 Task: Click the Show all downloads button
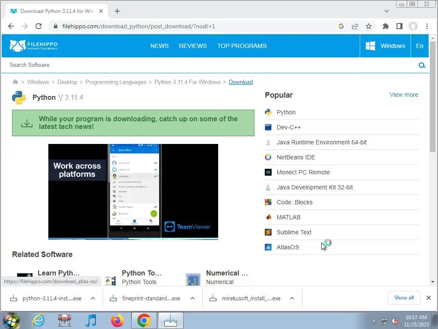pos(404,298)
